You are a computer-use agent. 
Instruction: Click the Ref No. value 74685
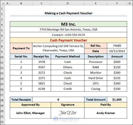point(117,46)
